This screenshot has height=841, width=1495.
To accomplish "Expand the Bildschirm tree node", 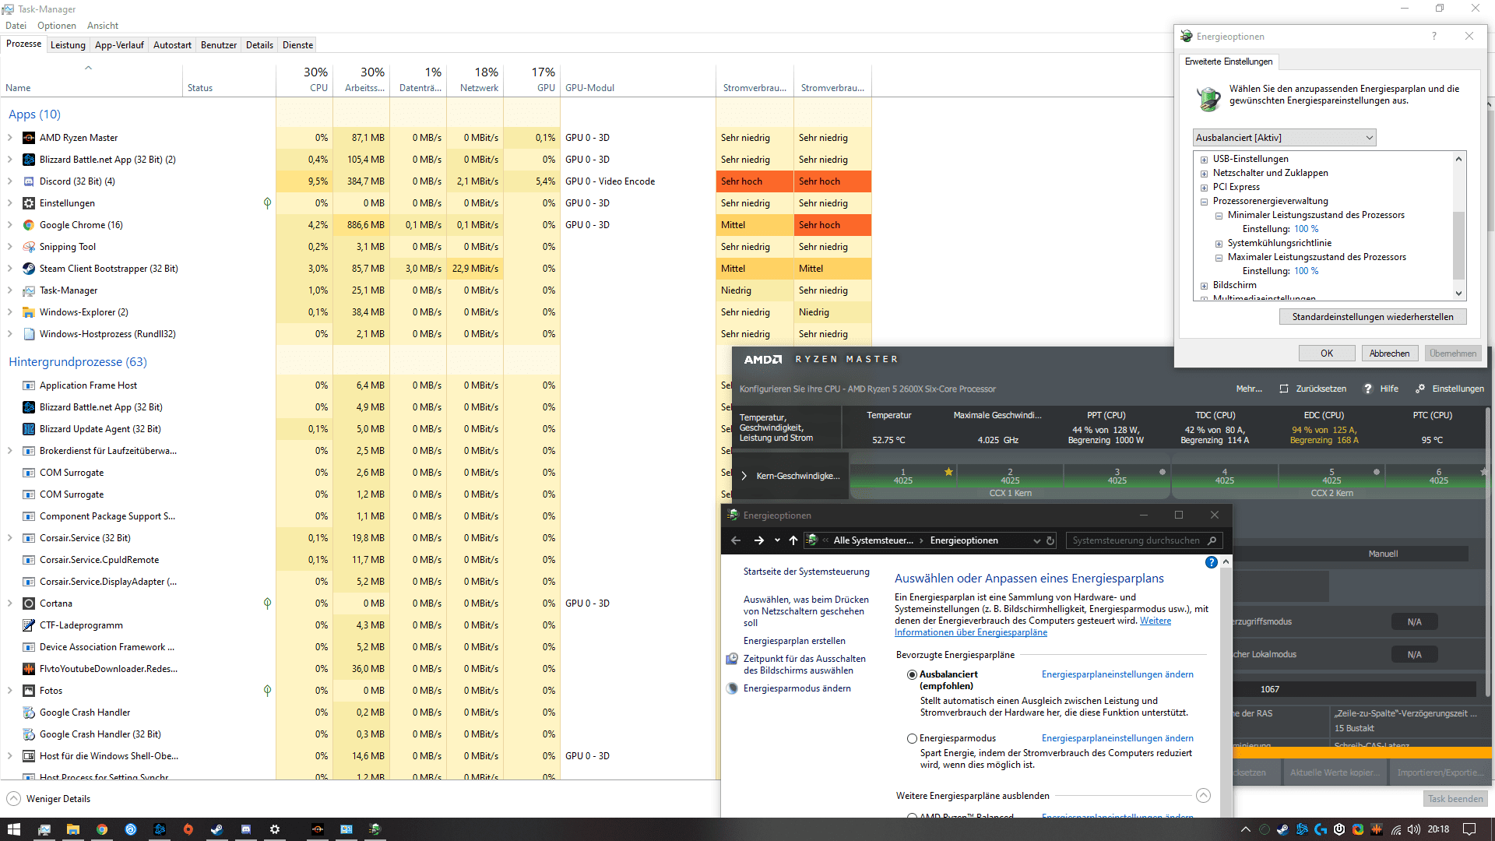I will click(1204, 286).
